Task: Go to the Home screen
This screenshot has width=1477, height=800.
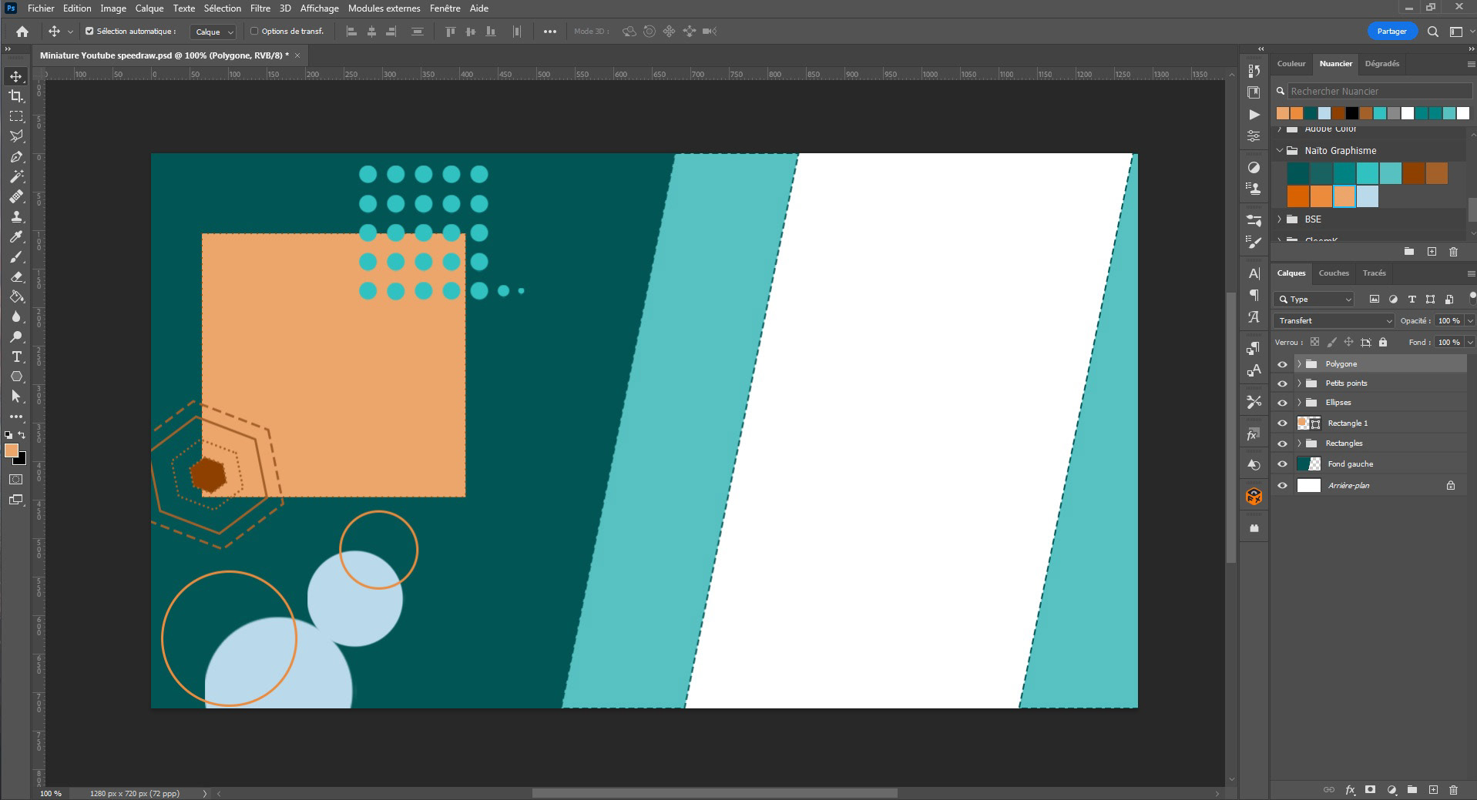Action: click(22, 32)
